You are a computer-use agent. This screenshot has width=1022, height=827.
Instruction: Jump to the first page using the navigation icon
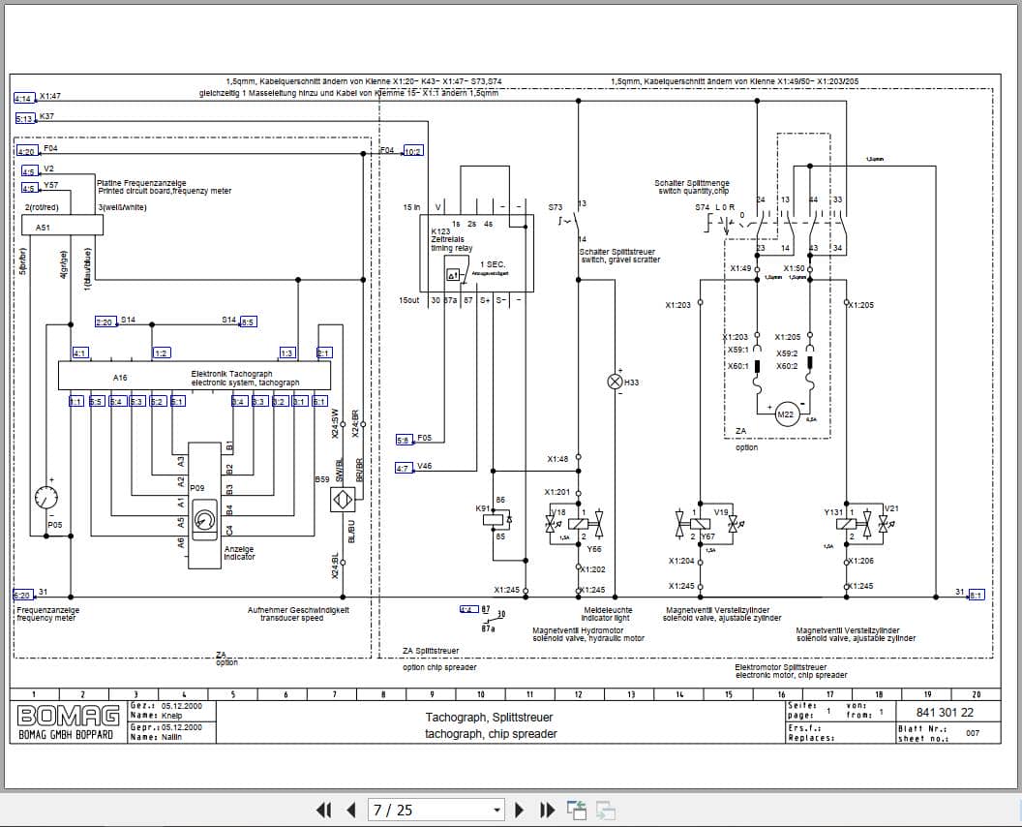coord(323,810)
